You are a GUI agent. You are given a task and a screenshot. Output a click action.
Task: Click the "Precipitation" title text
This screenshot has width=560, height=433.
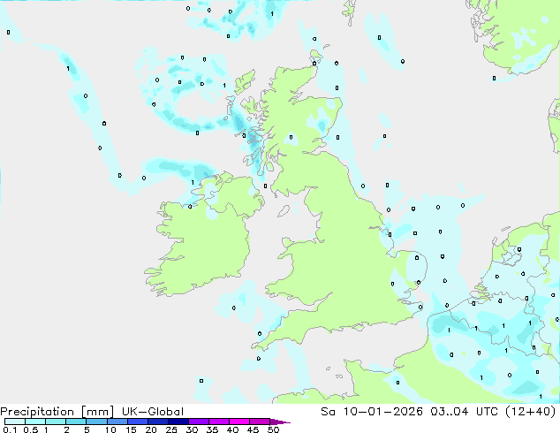[37, 412]
